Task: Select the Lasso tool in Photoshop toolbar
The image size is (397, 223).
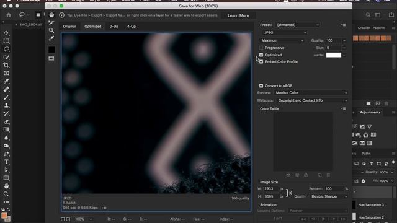Action: coord(6,49)
